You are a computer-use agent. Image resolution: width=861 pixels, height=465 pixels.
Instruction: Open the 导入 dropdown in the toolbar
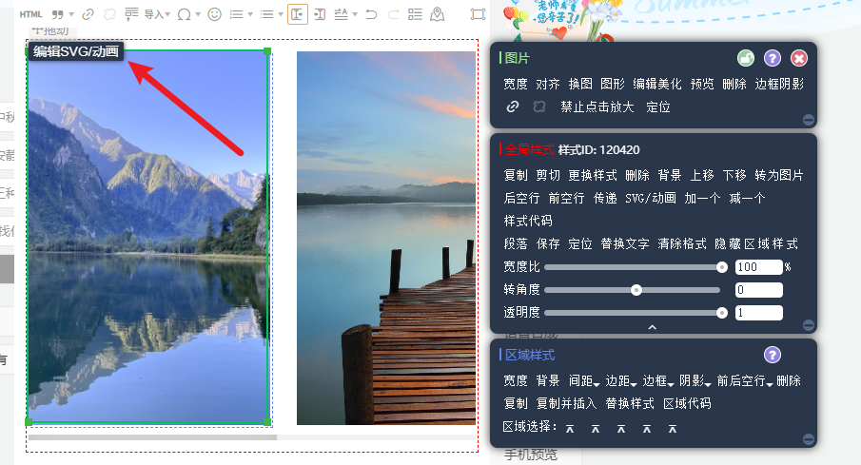(x=157, y=14)
